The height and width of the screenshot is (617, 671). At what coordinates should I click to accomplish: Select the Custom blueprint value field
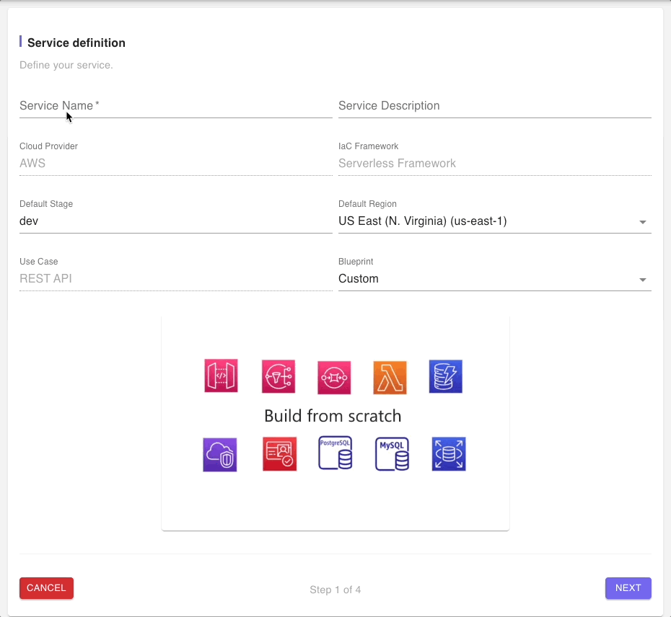[495, 279]
